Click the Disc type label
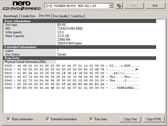Image resolution: width=168 pixels, height=126 pixels. [x=11, y=25]
